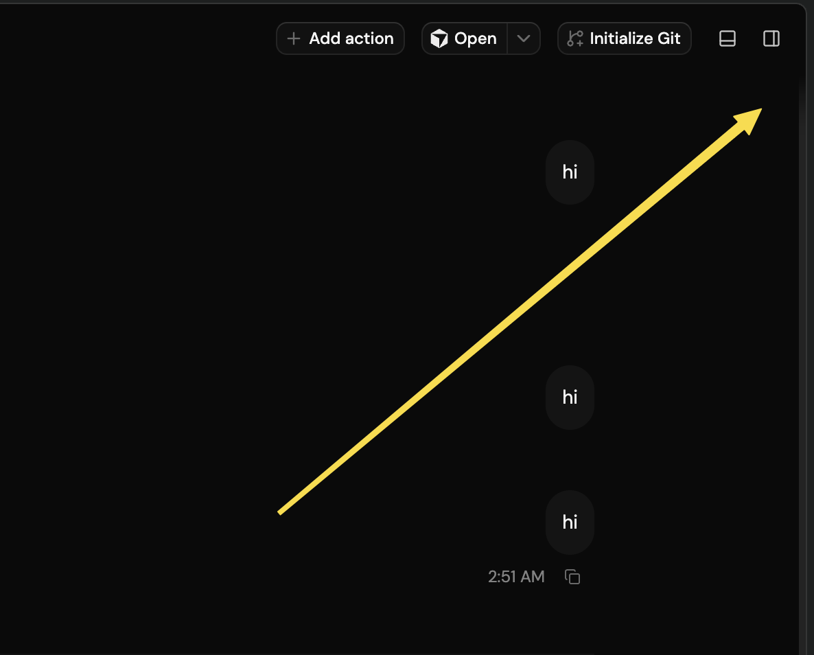Click the cube icon in Open button
814x655 pixels.
[439, 38]
